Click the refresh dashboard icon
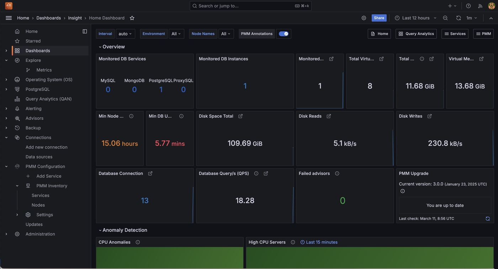This screenshot has height=269, width=498. pyautogui.click(x=459, y=18)
